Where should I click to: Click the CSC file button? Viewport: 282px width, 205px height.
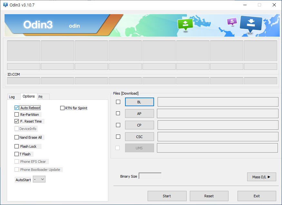click(x=140, y=137)
